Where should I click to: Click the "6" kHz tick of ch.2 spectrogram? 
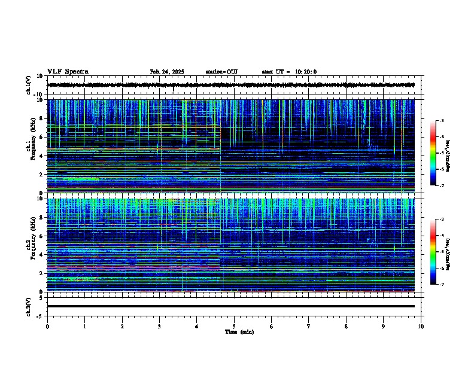41,236
